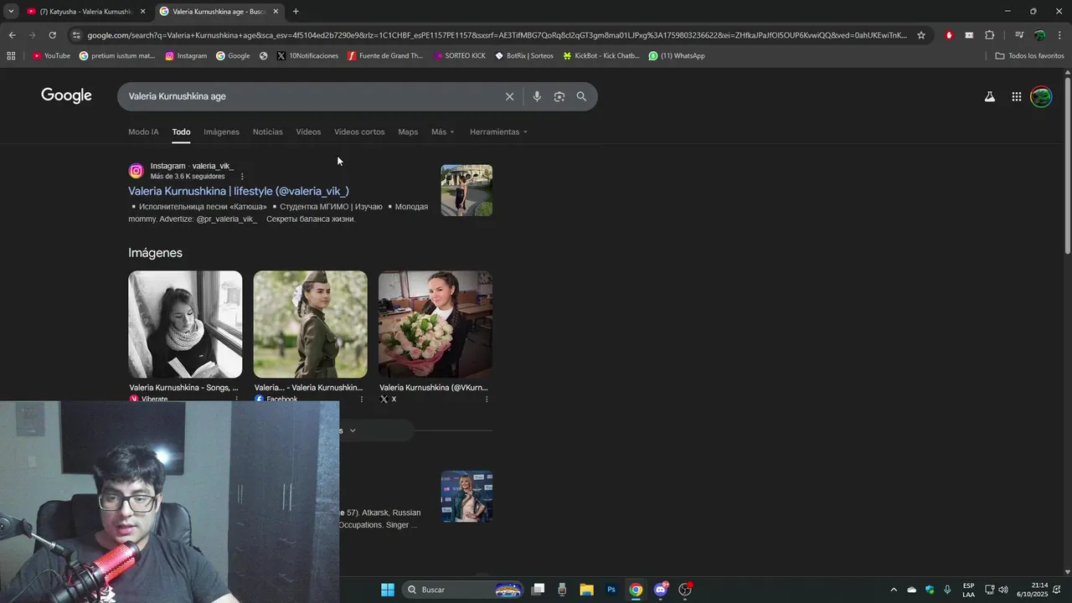
Task: Go to the Google logo homepage
Action: click(x=66, y=95)
